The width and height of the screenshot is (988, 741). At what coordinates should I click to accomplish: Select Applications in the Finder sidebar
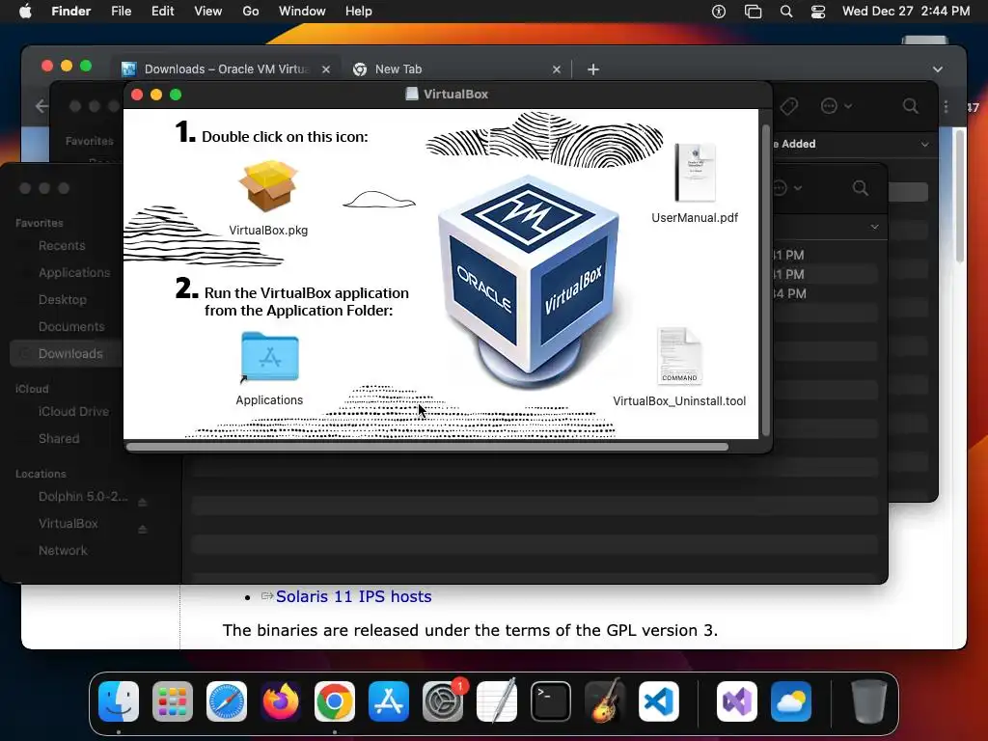[x=73, y=273]
